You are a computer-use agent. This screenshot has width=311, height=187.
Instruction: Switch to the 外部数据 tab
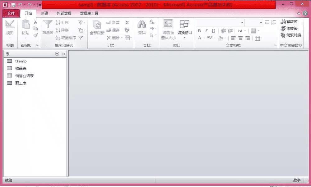[64, 13]
